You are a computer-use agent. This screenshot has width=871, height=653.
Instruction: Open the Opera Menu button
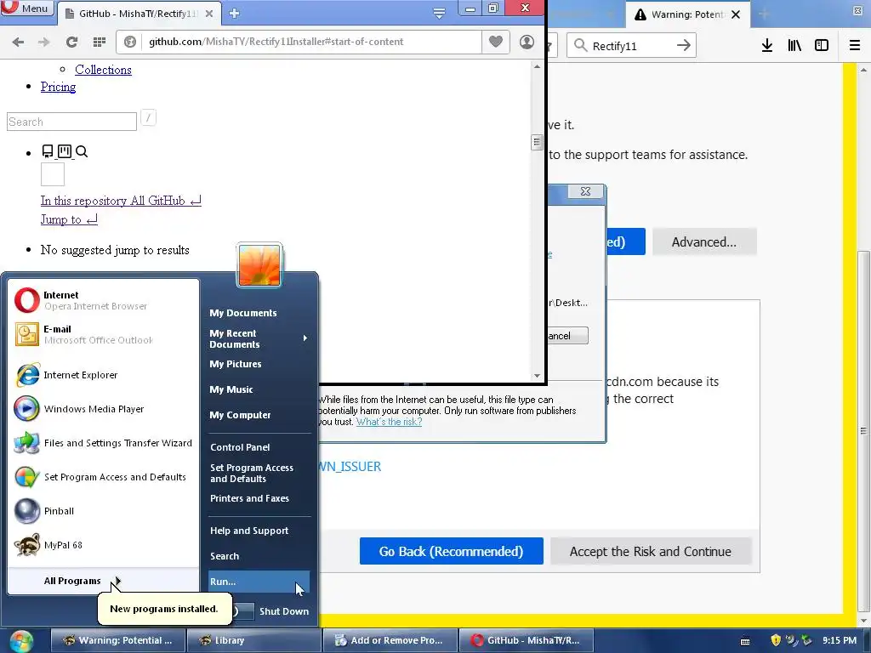(27, 8)
